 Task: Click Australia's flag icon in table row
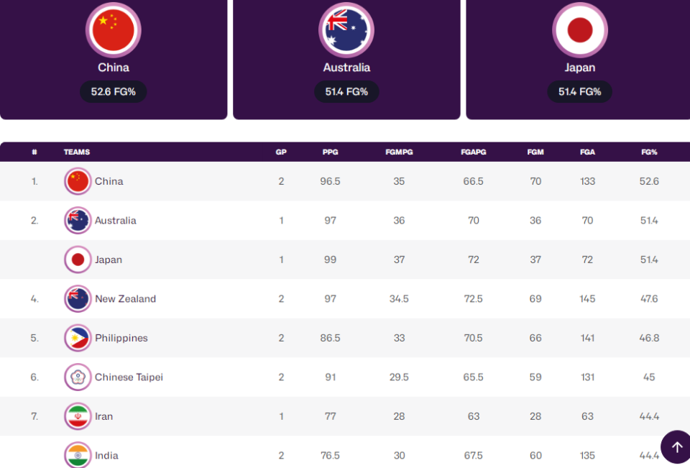click(x=78, y=221)
